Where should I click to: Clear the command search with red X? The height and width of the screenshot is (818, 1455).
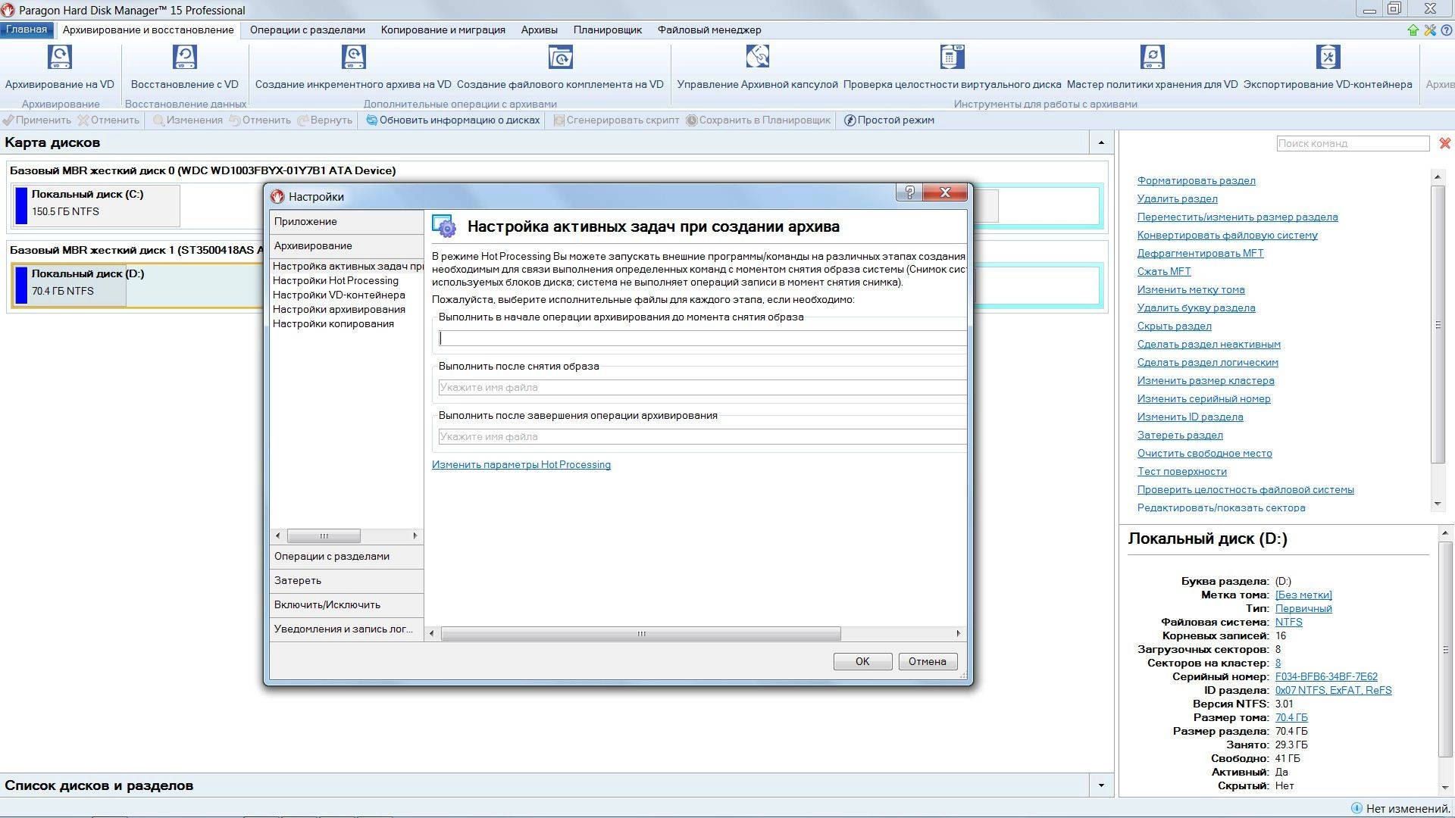[x=1445, y=143]
